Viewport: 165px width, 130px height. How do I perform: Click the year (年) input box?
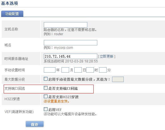[49, 70]
